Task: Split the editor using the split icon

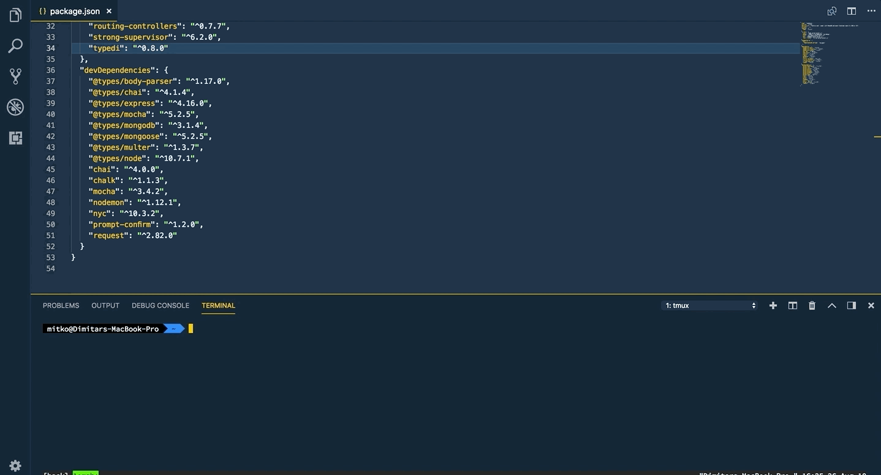Action: pyautogui.click(x=851, y=10)
